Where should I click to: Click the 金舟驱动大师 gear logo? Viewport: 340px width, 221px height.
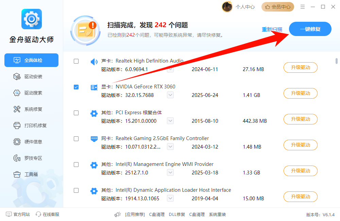pos(32,19)
